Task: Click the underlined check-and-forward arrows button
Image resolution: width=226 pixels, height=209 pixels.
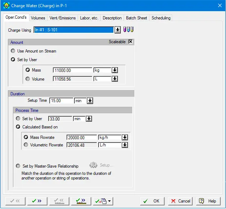Action: click(80, 201)
